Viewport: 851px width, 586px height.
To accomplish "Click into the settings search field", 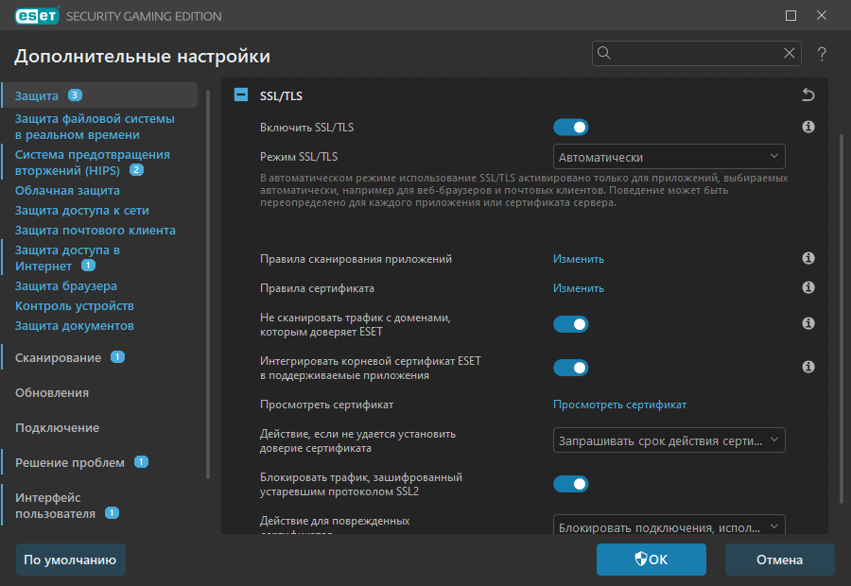I will coord(697,53).
